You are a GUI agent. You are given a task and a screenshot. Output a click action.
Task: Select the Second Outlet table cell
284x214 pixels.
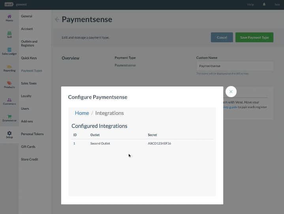(100, 143)
